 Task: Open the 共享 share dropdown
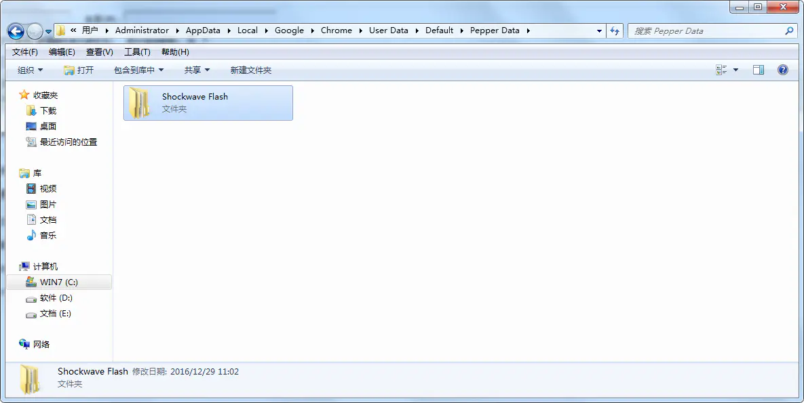coord(197,70)
